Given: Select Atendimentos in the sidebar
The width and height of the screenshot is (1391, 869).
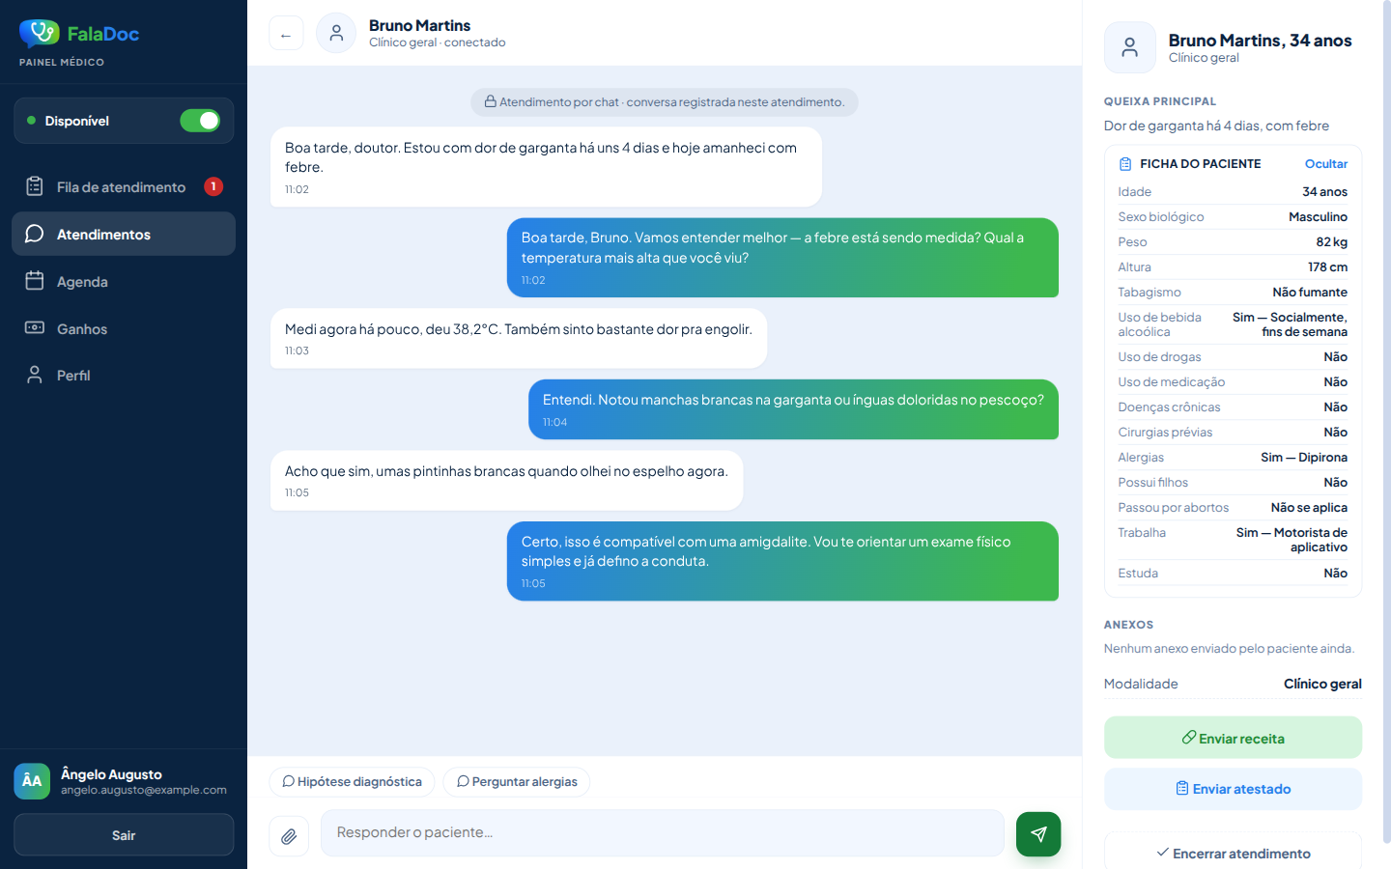Looking at the screenshot, I should point(124,235).
